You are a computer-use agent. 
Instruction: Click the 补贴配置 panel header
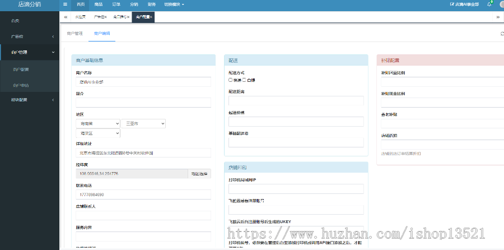click(x=440, y=60)
